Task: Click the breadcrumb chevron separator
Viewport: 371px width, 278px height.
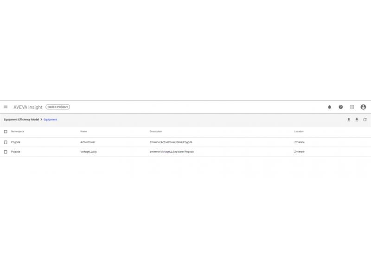Action: pos(41,120)
